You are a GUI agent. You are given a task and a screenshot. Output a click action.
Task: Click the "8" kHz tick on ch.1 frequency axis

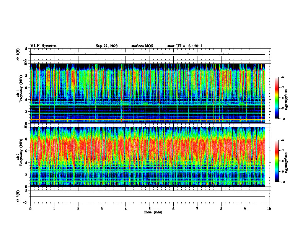[x=27, y=76]
